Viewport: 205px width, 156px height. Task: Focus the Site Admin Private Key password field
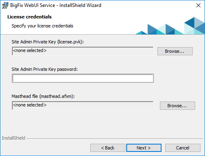[x=83, y=78]
